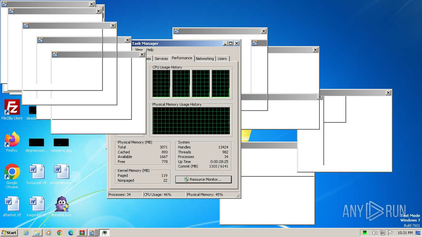
Task: Click the Threads value 982
Action: click(x=225, y=152)
